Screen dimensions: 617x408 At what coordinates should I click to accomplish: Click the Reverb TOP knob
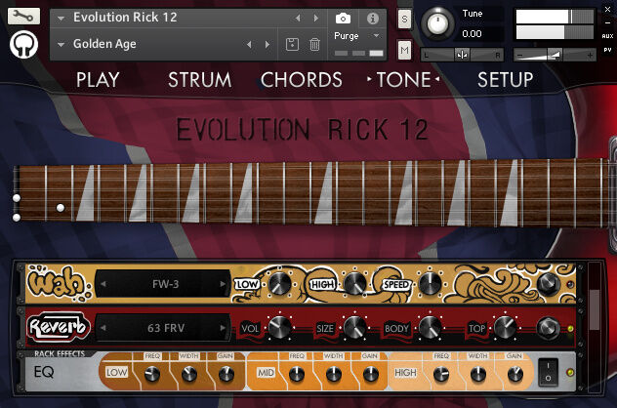point(505,327)
